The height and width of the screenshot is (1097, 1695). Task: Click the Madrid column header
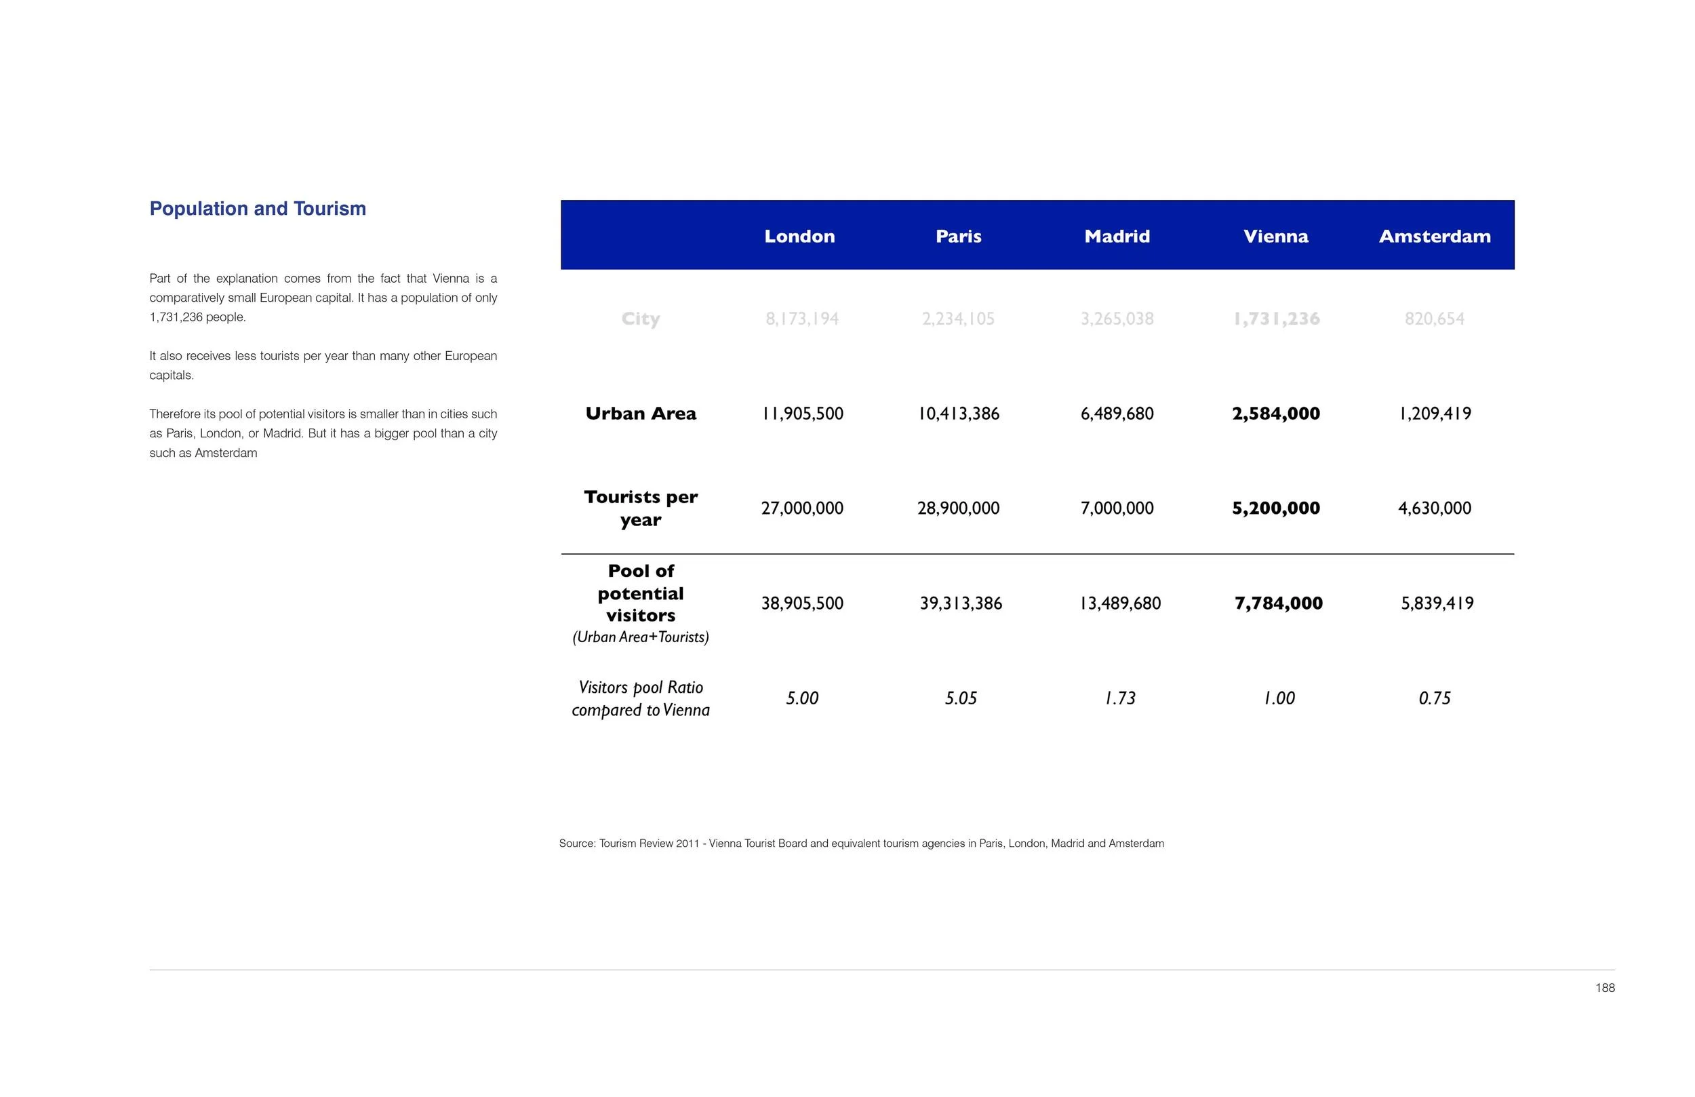pyautogui.click(x=1117, y=237)
